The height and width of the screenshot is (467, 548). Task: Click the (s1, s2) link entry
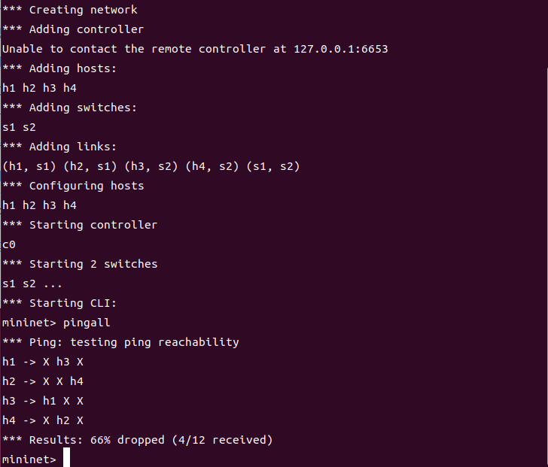pos(272,166)
